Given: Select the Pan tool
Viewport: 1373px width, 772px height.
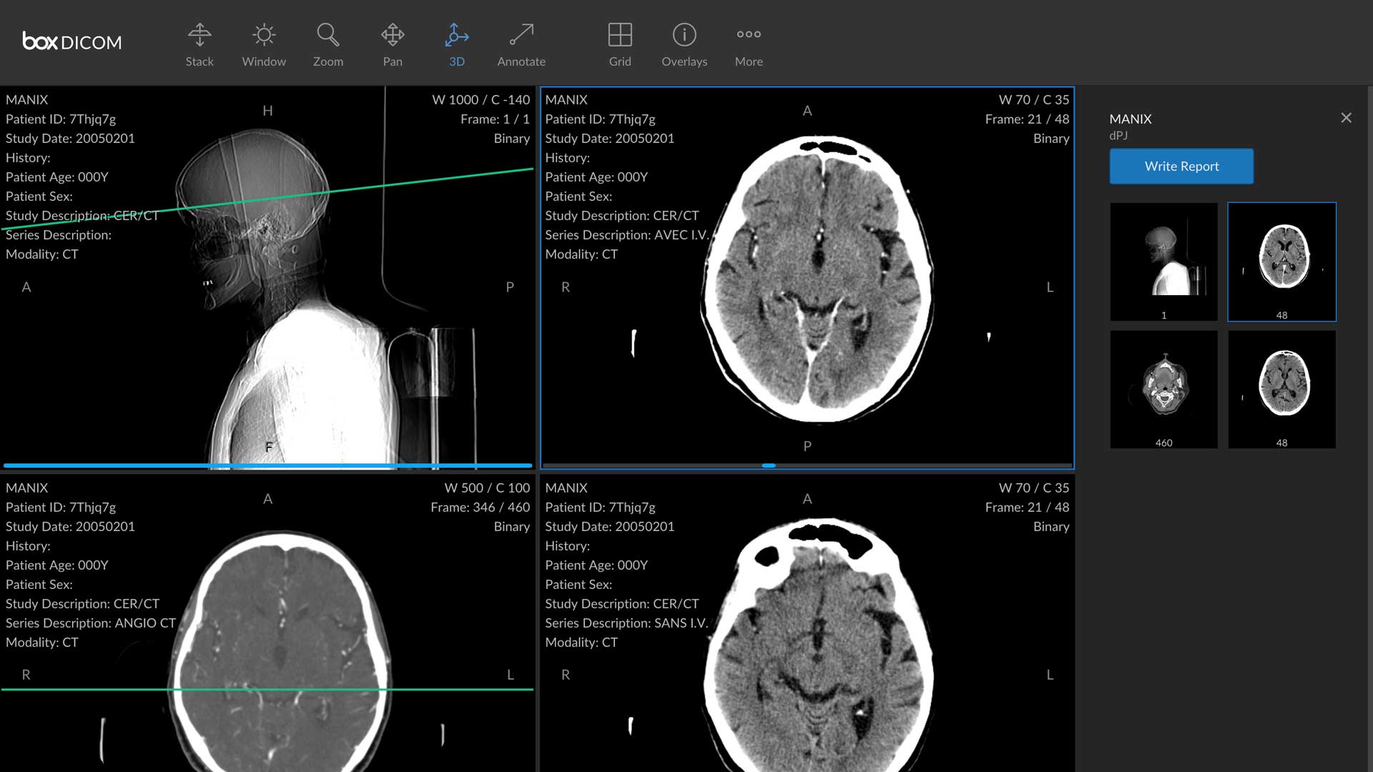Looking at the screenshot, I should pyautogui.click(x=393, y=45).
